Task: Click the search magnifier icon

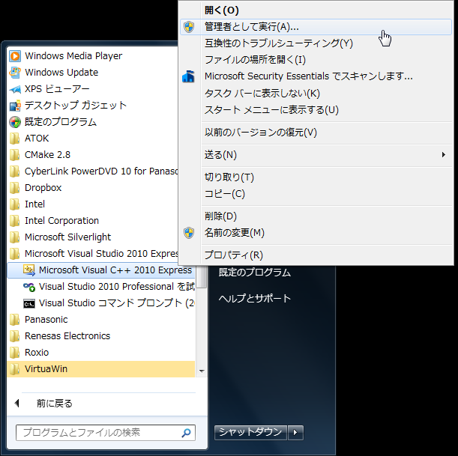Action: 186,433
